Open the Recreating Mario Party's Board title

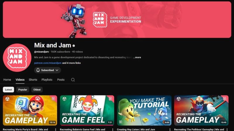25,130
